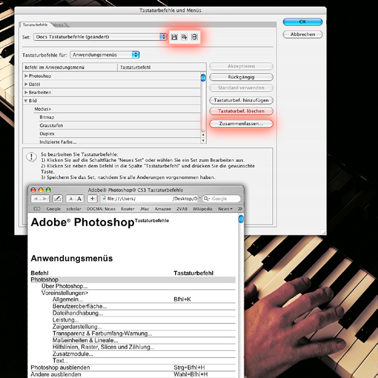
Task: Switch to the Tastaturbefehle tab
Action: [35, 25]
